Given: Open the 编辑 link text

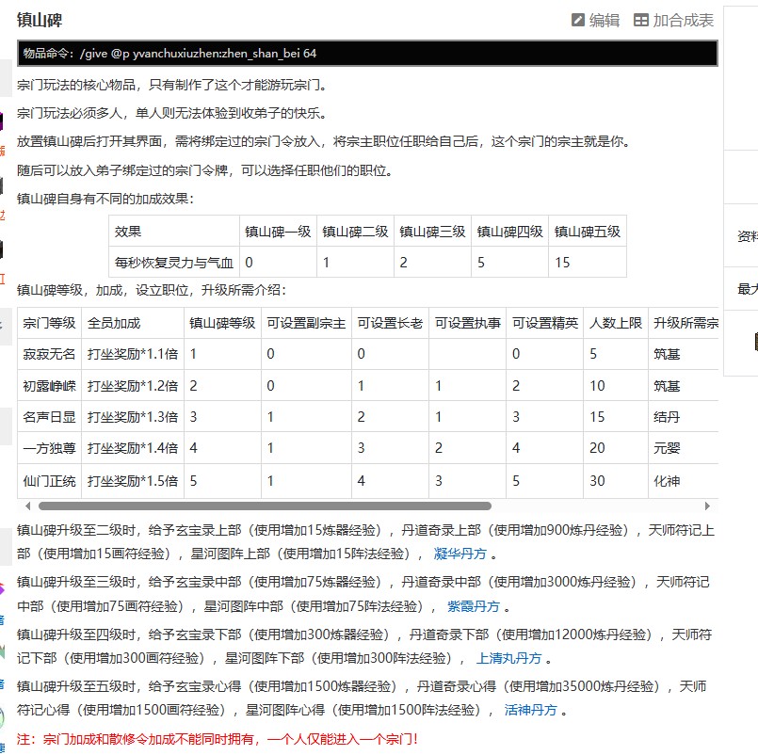Looking at the screenshot, I should [605, 21].
